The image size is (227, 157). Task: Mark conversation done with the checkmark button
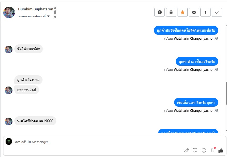point(217,12)
